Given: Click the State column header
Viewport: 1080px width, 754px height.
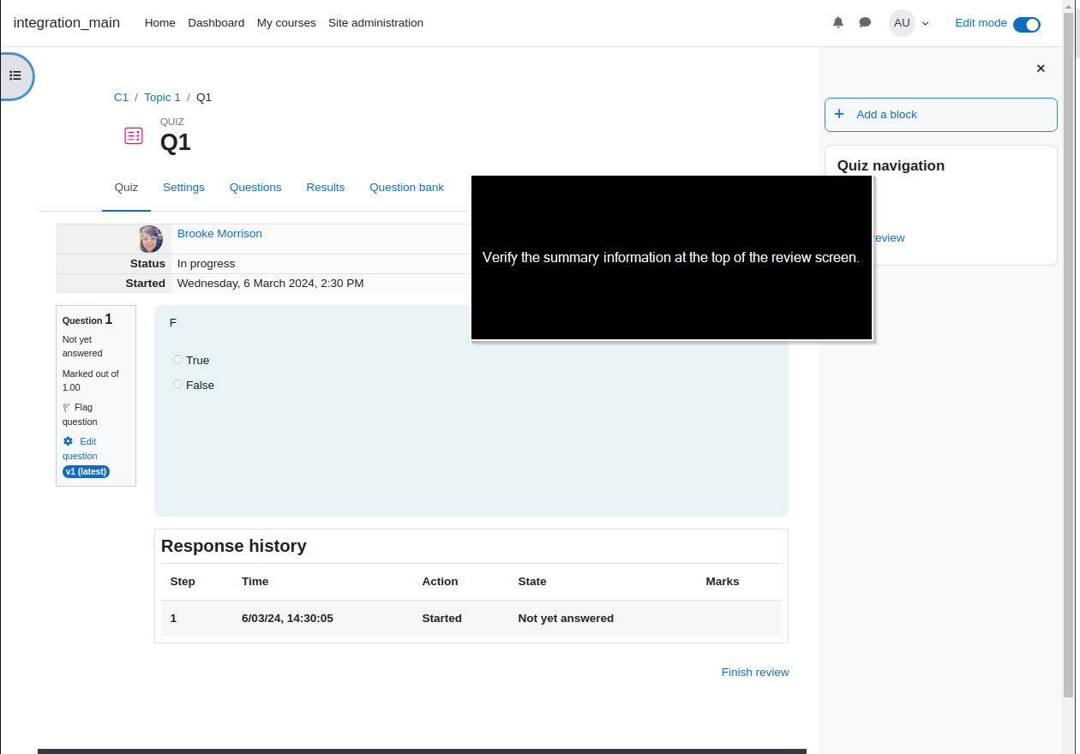Looking at the screenshot, I should (x=532, y=582).
